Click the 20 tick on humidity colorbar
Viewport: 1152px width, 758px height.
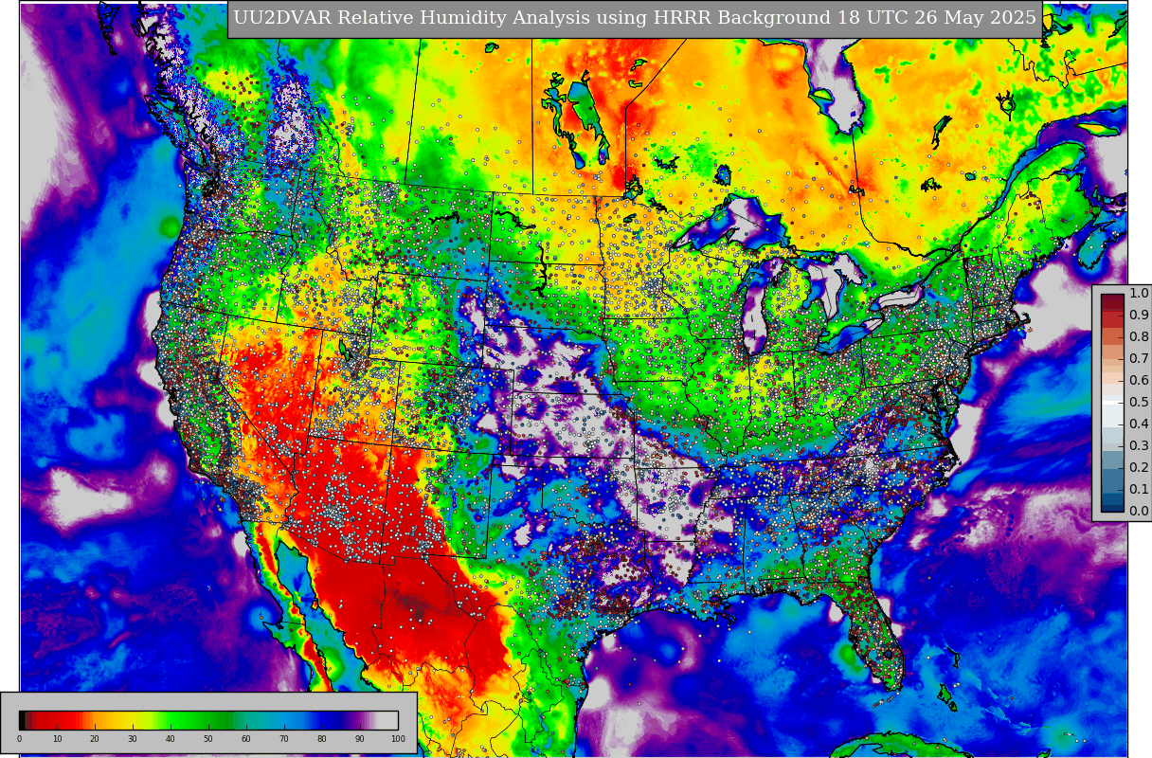click(95, 739)
